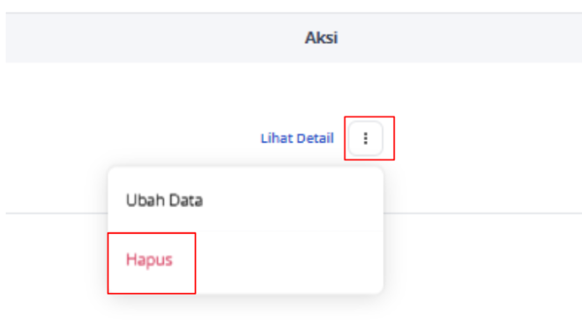Click the Aksi column header
Viewport: 582px width, 328px height.
coord(321,38)
